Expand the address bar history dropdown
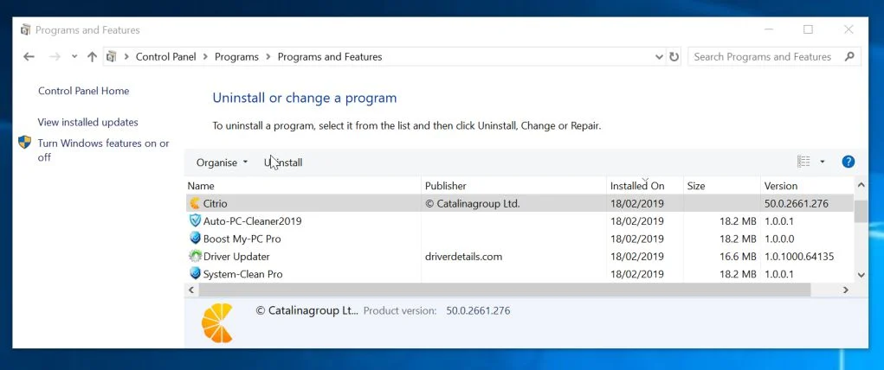The image size is (884, 370). [659, 57]
